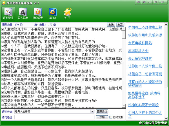Viewport: 169px width, 126px height.
Task: Open the 帮助 help icon
Action: tap(52, 13)
